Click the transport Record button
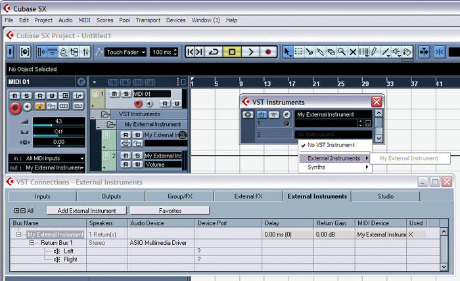Image resolution: width=460 pixels, height=281 pixels. [x=268, y=52]
